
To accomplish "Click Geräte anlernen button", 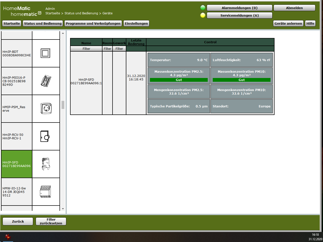I will [288, 23].
